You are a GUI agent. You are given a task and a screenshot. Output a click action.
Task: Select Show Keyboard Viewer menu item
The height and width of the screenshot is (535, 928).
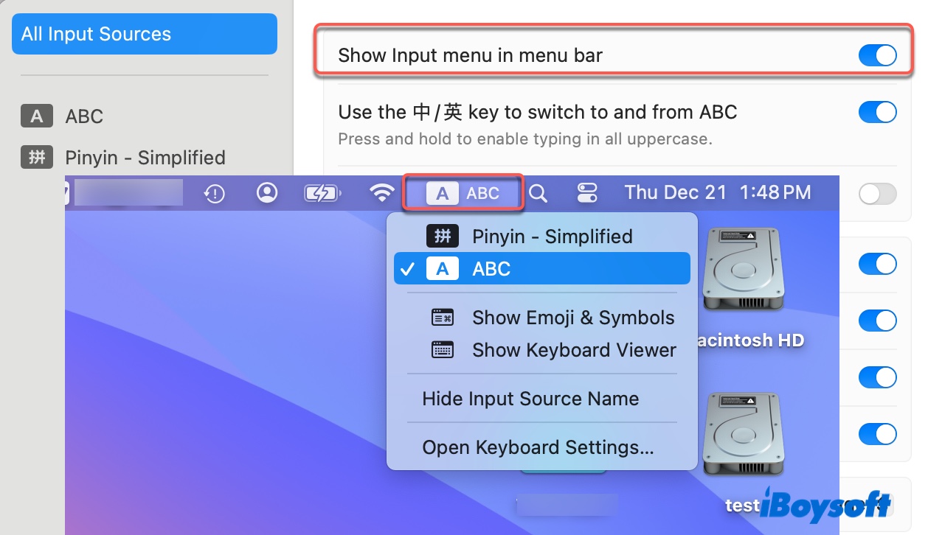point(542,350)
